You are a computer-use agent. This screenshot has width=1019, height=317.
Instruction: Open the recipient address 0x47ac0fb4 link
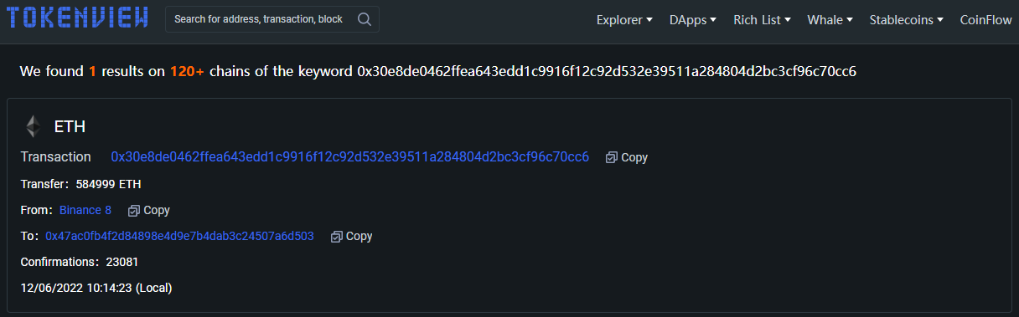tap(180, 237)
